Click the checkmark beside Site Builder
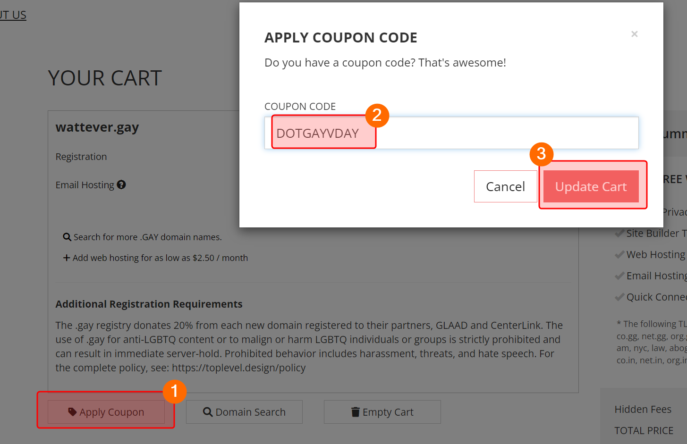This screenshot has width=687, height=444. tap(619, 233)
